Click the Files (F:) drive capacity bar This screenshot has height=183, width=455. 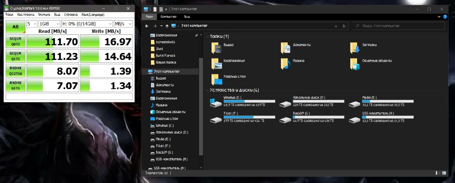click(x=249, y=117)
